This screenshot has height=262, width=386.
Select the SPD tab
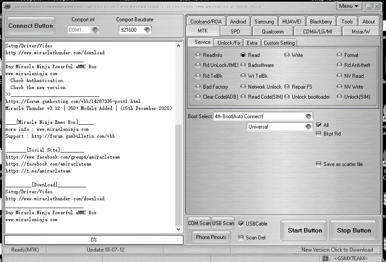click(236, 31)
